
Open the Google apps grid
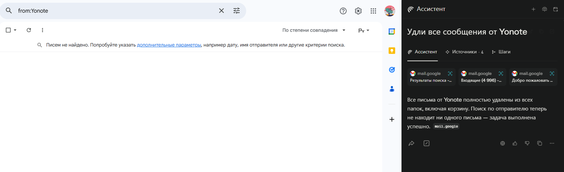373,11
